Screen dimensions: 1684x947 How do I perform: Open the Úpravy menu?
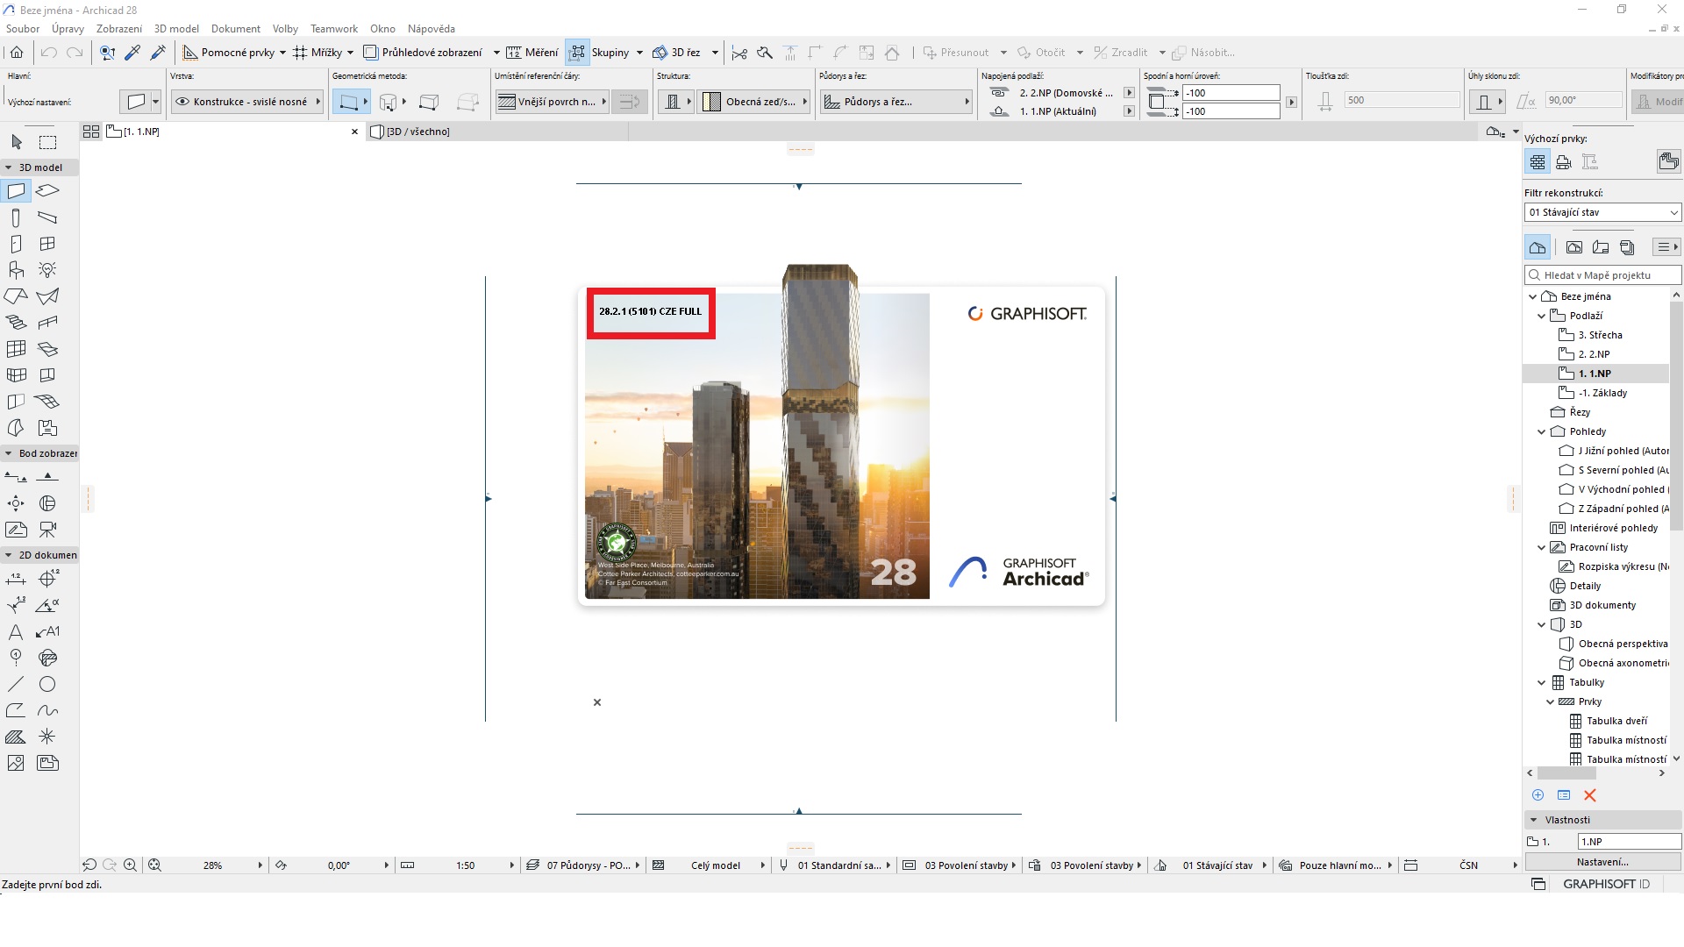coord(68,29)
